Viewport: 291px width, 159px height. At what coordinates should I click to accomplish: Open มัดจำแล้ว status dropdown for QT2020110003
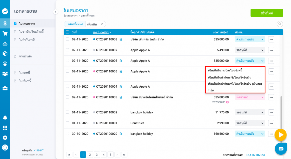click(x=250, y=97)
